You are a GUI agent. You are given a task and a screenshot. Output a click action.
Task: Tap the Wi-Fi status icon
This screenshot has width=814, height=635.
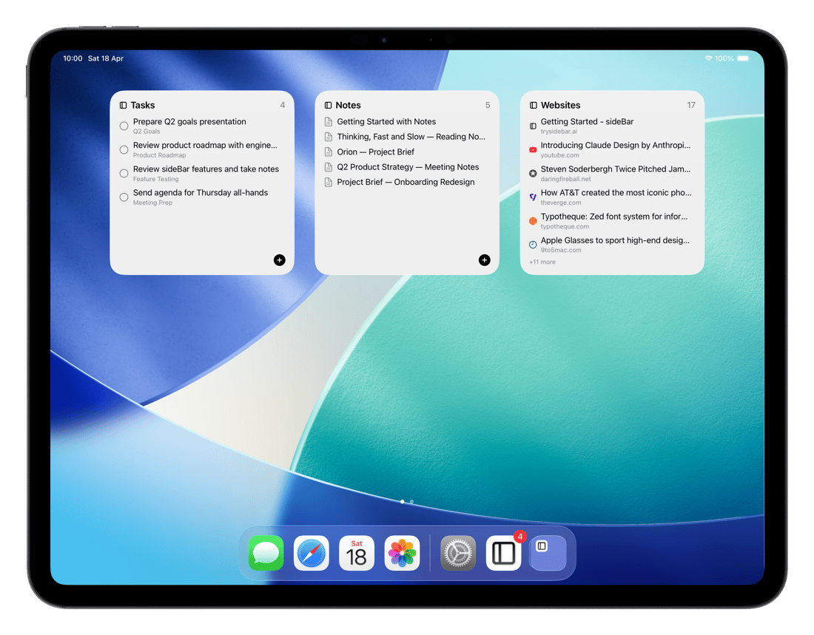(708, 58)
